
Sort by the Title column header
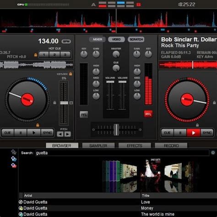click(x=179, y=195)
